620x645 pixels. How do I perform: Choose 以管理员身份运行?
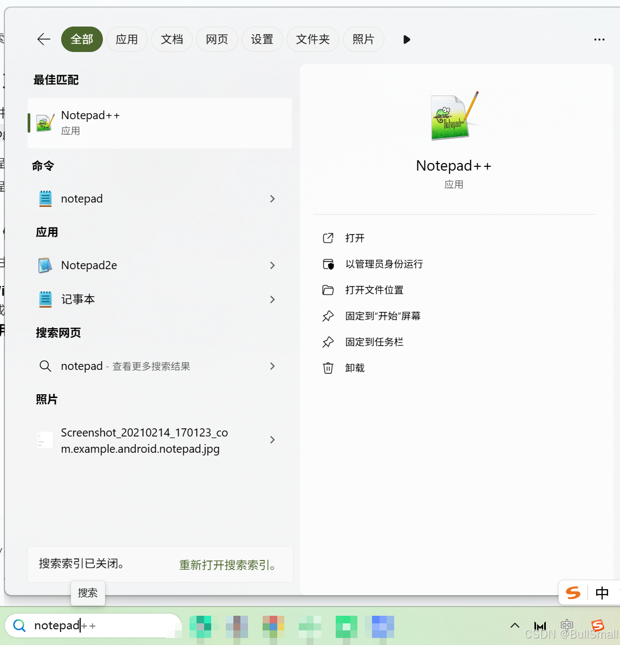[384, 264]
